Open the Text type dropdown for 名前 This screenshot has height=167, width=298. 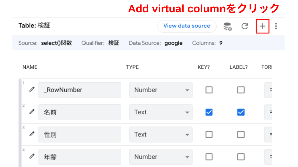tap(161, 112)
